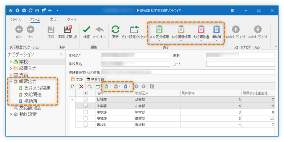The height and width of the screenshot is (142, 284).
Task: Click 保存して閉じる in the ribbon
Action: [68, 32]
